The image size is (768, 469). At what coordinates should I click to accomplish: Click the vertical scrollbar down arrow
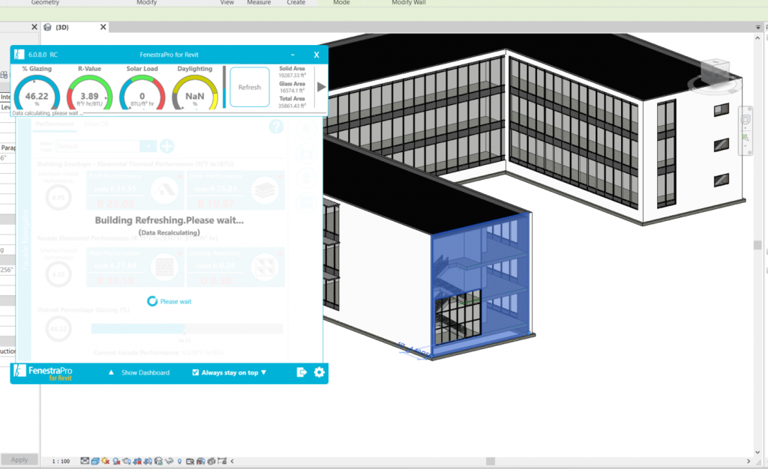coord(757,453)
